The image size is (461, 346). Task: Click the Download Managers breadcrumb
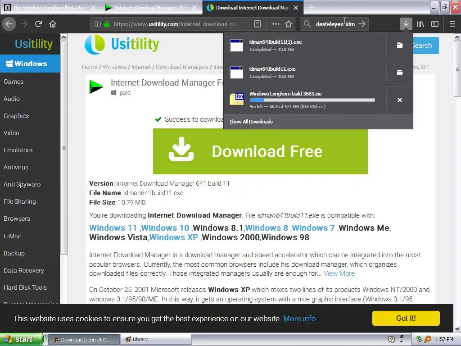pyautogui.click(x=182, y=67)
